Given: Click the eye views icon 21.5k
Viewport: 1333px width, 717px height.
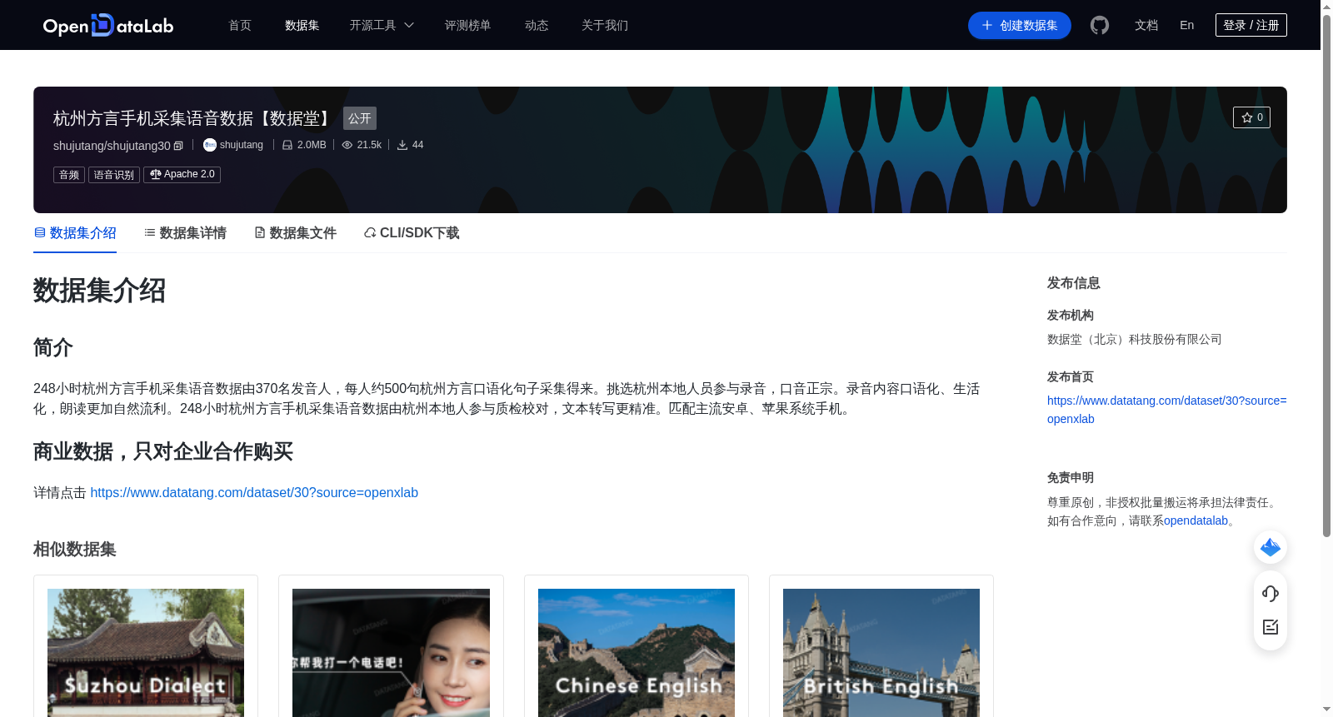Looking at the screenshot, I should (347, 145).
